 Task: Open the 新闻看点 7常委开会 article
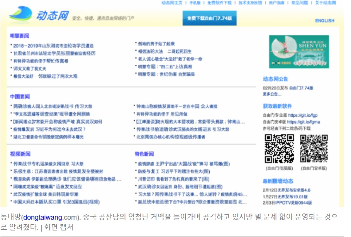(57, 121)
